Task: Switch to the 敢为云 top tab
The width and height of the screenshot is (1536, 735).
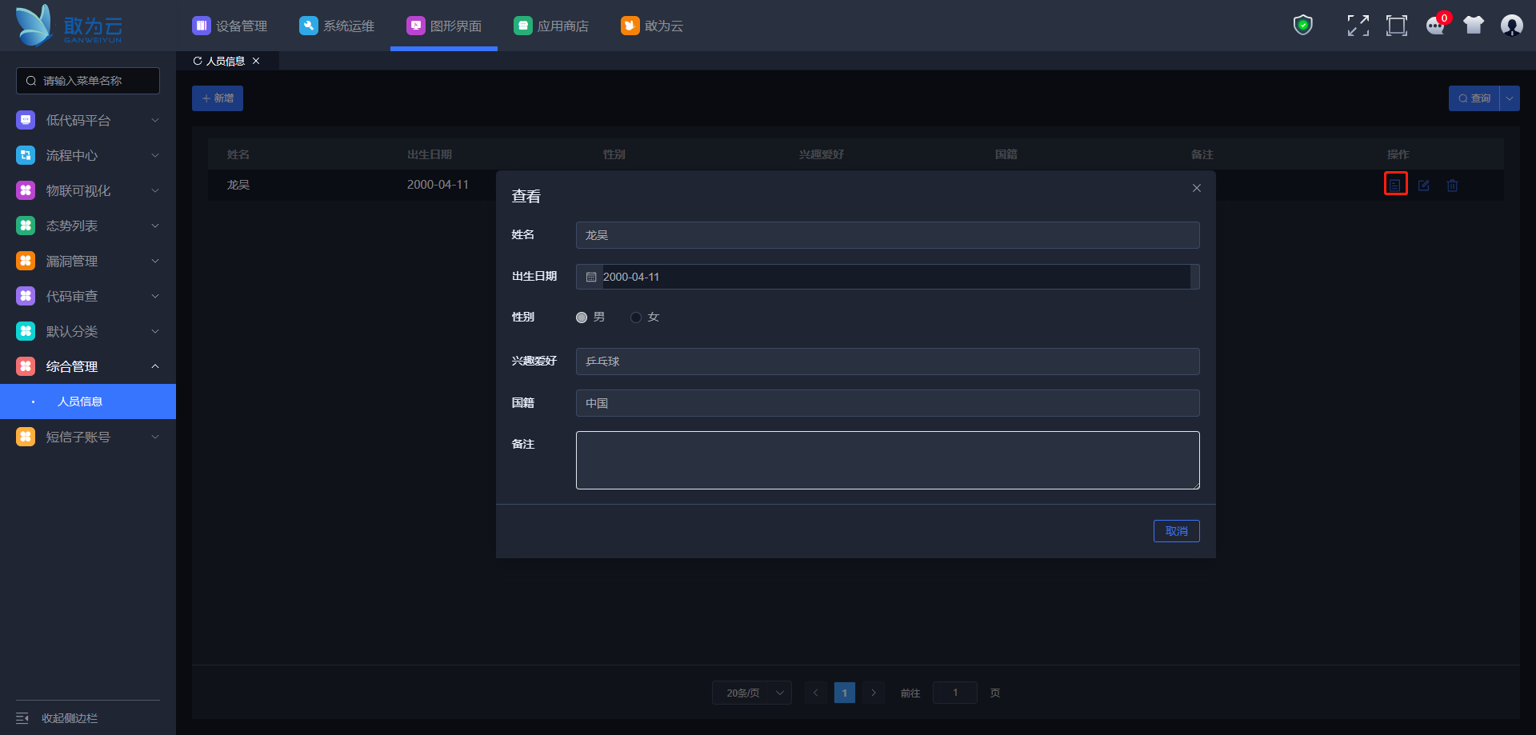Action: click(652, 26)
